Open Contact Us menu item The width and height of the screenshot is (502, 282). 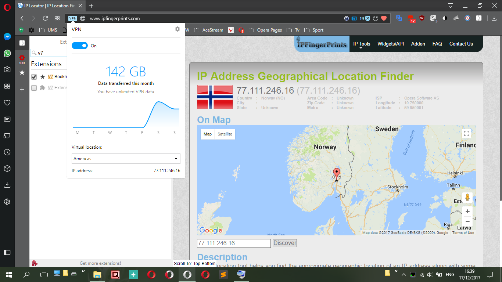coord(461,44)
